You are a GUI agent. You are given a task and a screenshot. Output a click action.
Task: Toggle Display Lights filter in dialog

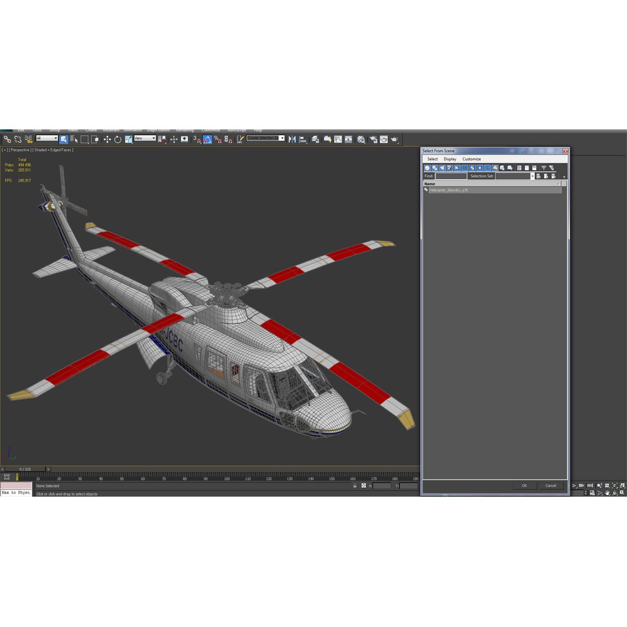click(442, 168)
